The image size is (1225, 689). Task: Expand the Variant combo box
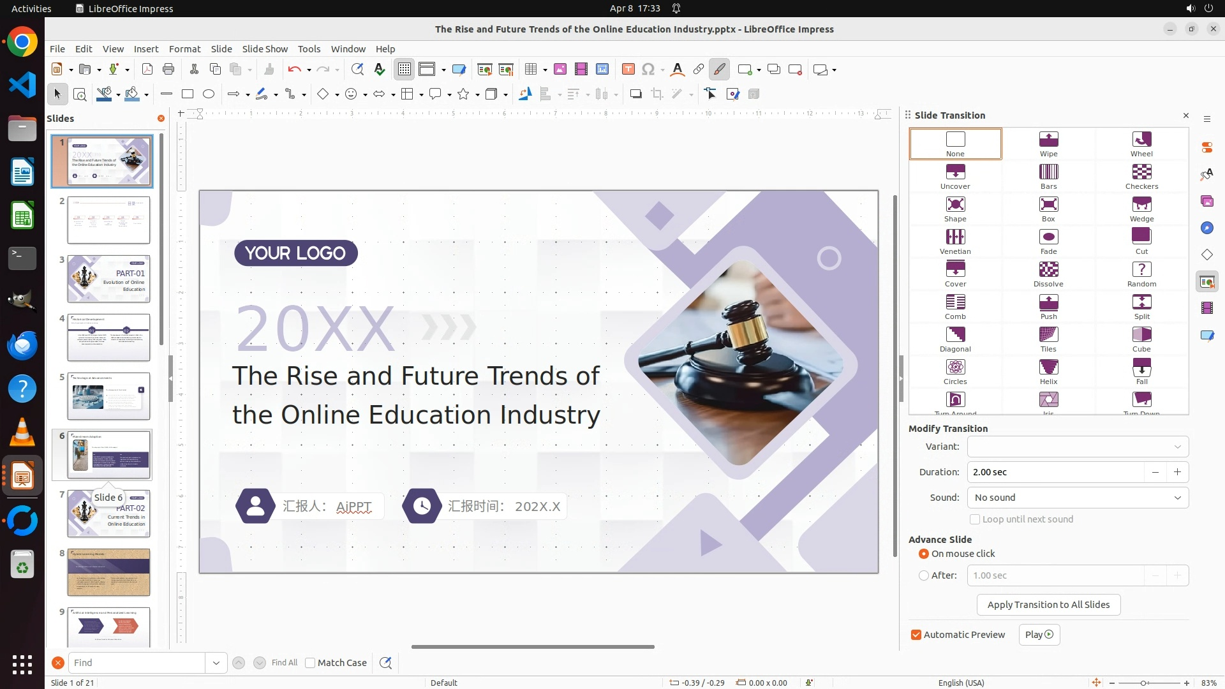[x=1078, y=447]
